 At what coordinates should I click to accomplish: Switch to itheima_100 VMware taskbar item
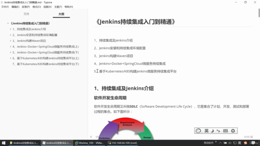tap(89, 143)
